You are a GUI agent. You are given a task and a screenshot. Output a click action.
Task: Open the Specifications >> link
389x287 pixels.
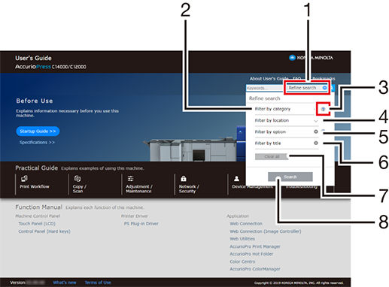pyautogui.click(x=37, y=142)
